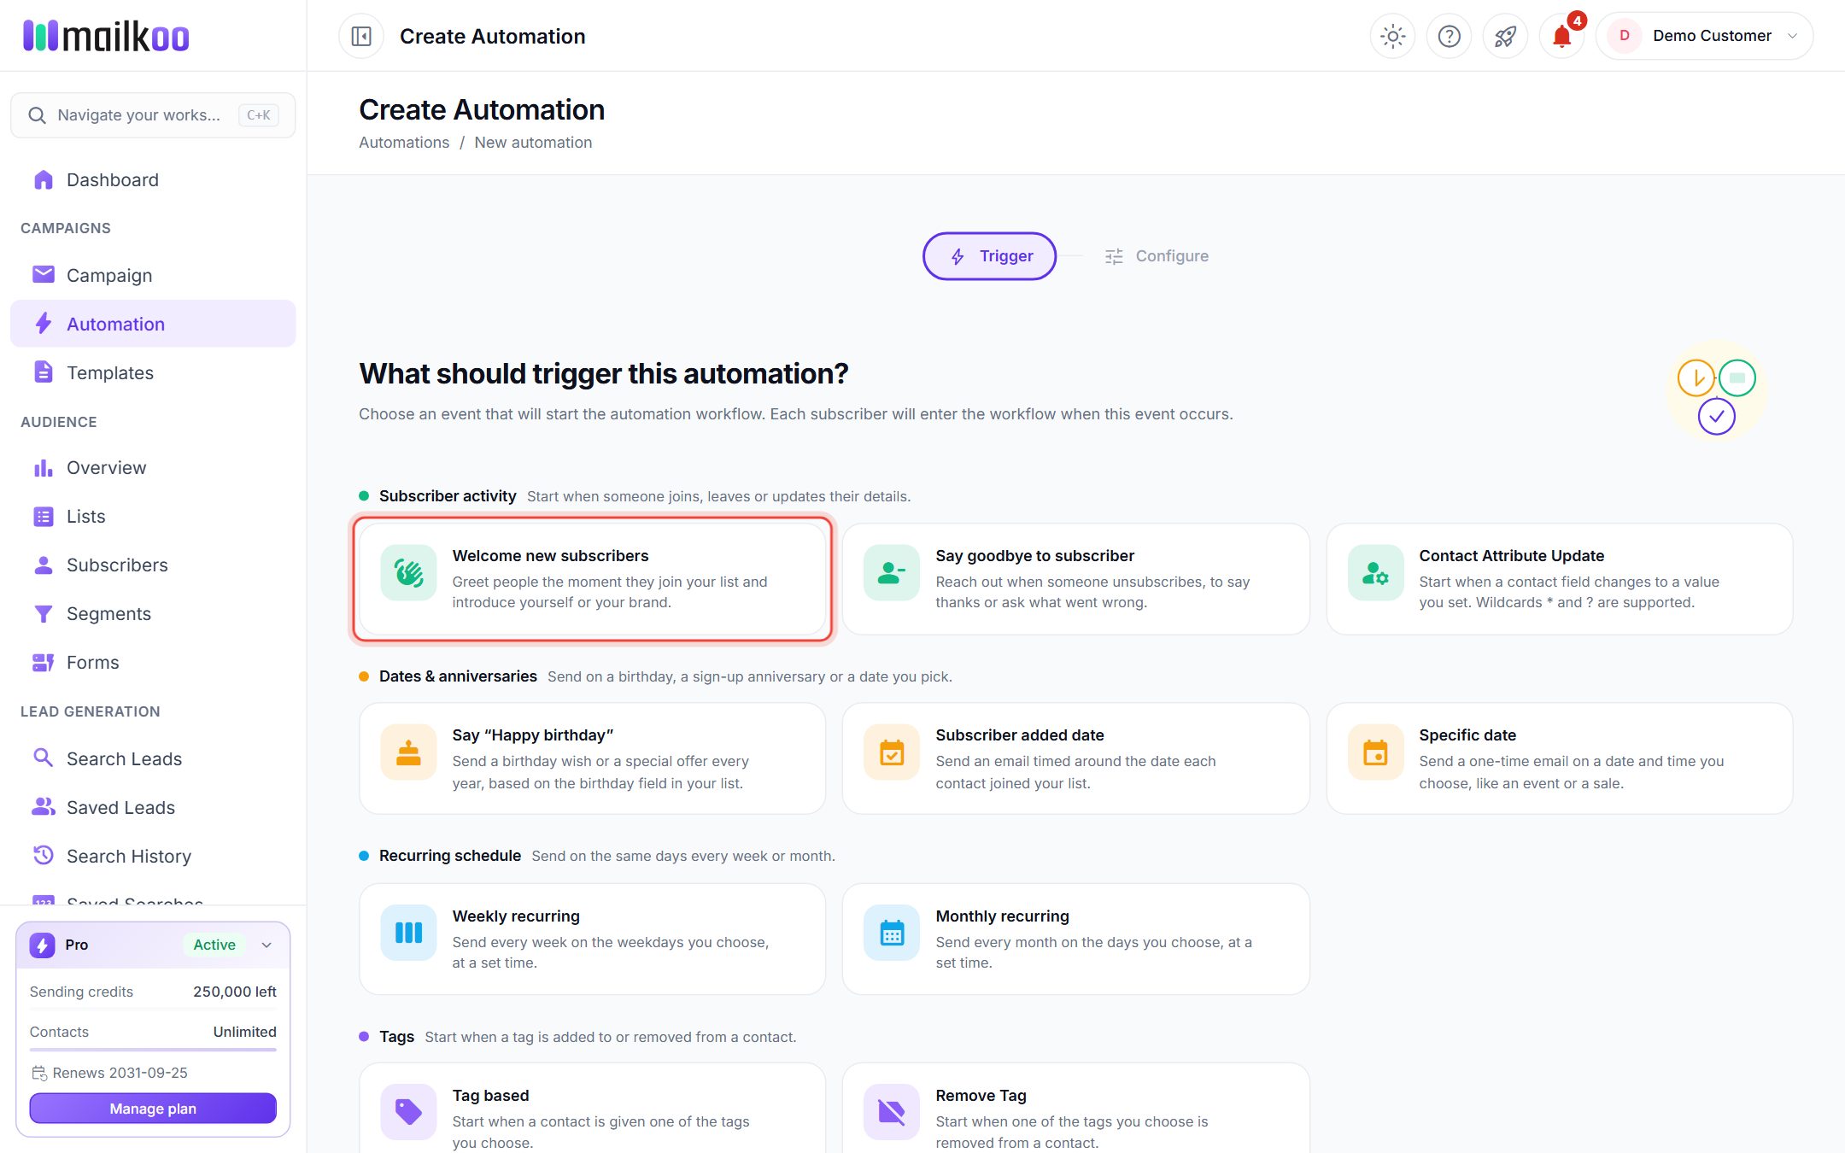Image resolution: width=1845 pixels, height=1153 pixels.
Task: Click the Search History clock icon
Action: click(x=43, y=855)
